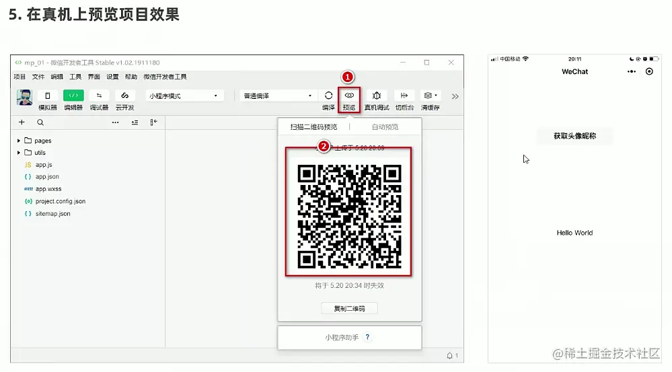Click the 小程序助手 help question mark

(x=367, y=337)
